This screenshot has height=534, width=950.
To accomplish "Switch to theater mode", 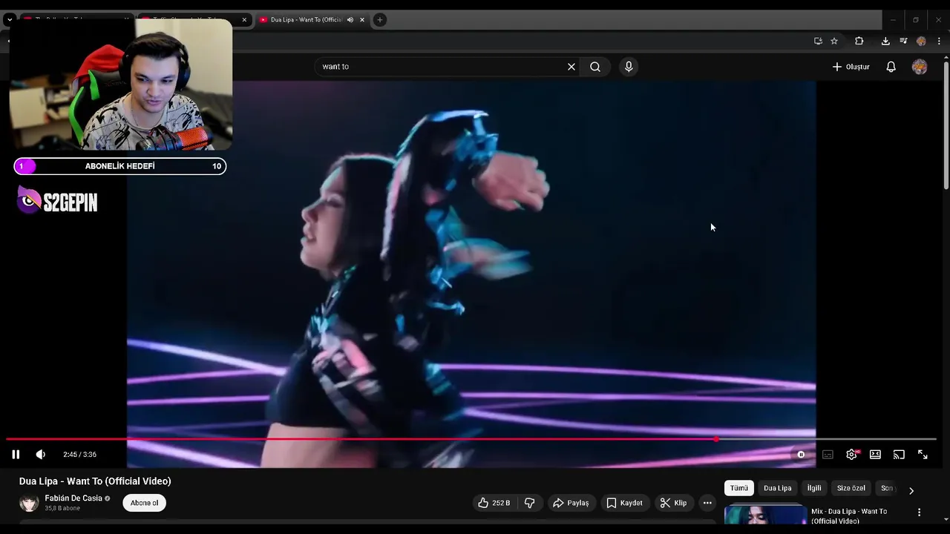I will pyautogui.click(x=875, y=455).
